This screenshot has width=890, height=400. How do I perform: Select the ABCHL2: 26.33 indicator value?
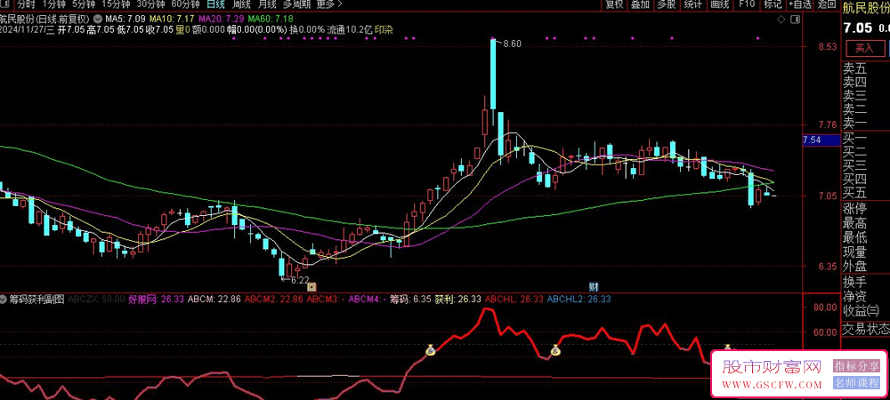pos(579,299)
